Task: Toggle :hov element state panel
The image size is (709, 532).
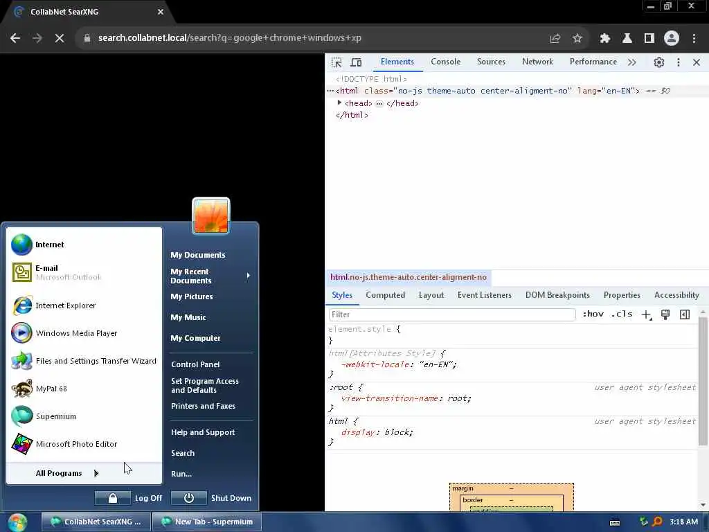Action: point(593,314)
